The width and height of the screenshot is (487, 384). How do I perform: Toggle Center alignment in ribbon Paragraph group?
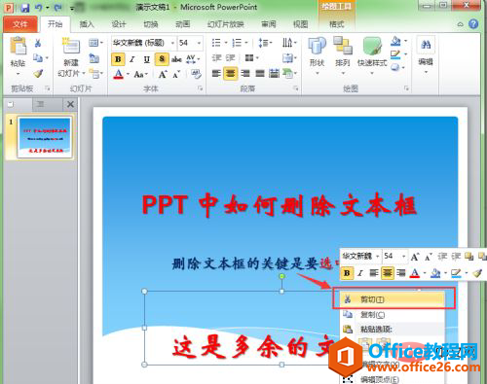pyautogui.click(x=231, y=73)
